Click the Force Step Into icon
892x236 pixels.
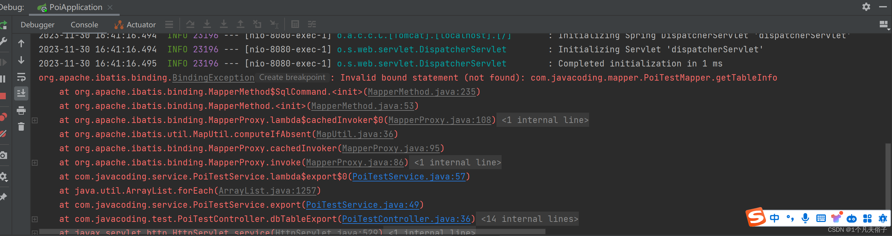pos(224,24)
